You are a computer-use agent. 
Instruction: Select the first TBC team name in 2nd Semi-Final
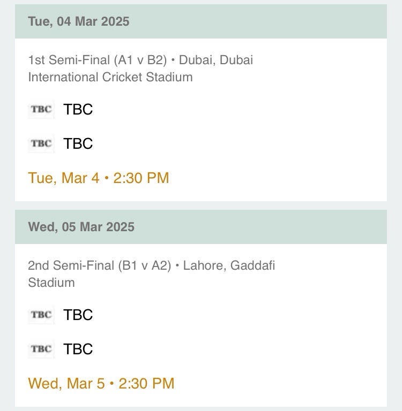[78, 315]
